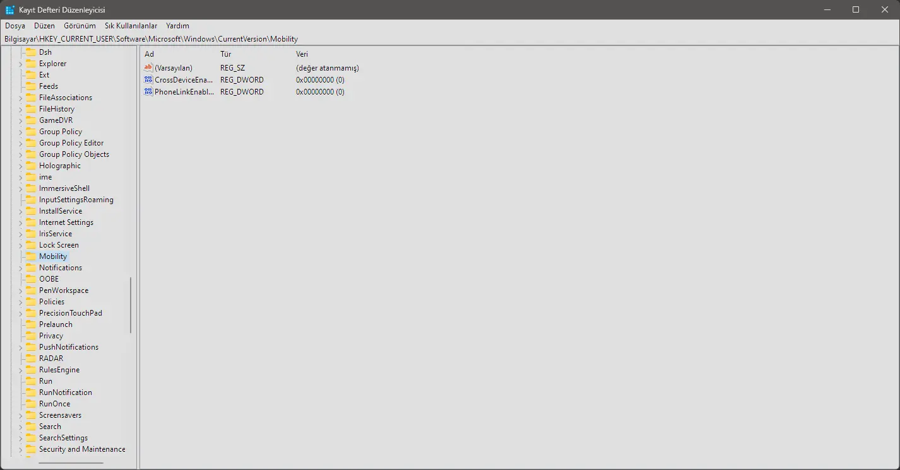Click 0x00000000 (0) data in CrossDeviceEna... row

tap(320, 79)
